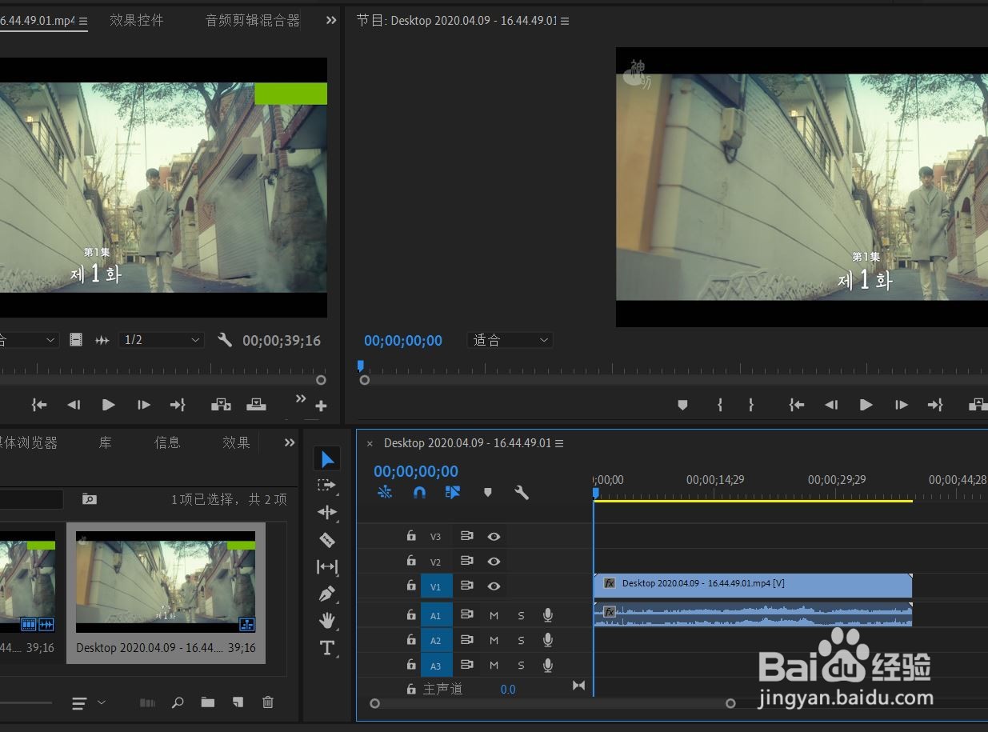Open project sort icons dropdown
Image resolution: width=988 pixels, height=732 pixels.
(x=88, y=703)
